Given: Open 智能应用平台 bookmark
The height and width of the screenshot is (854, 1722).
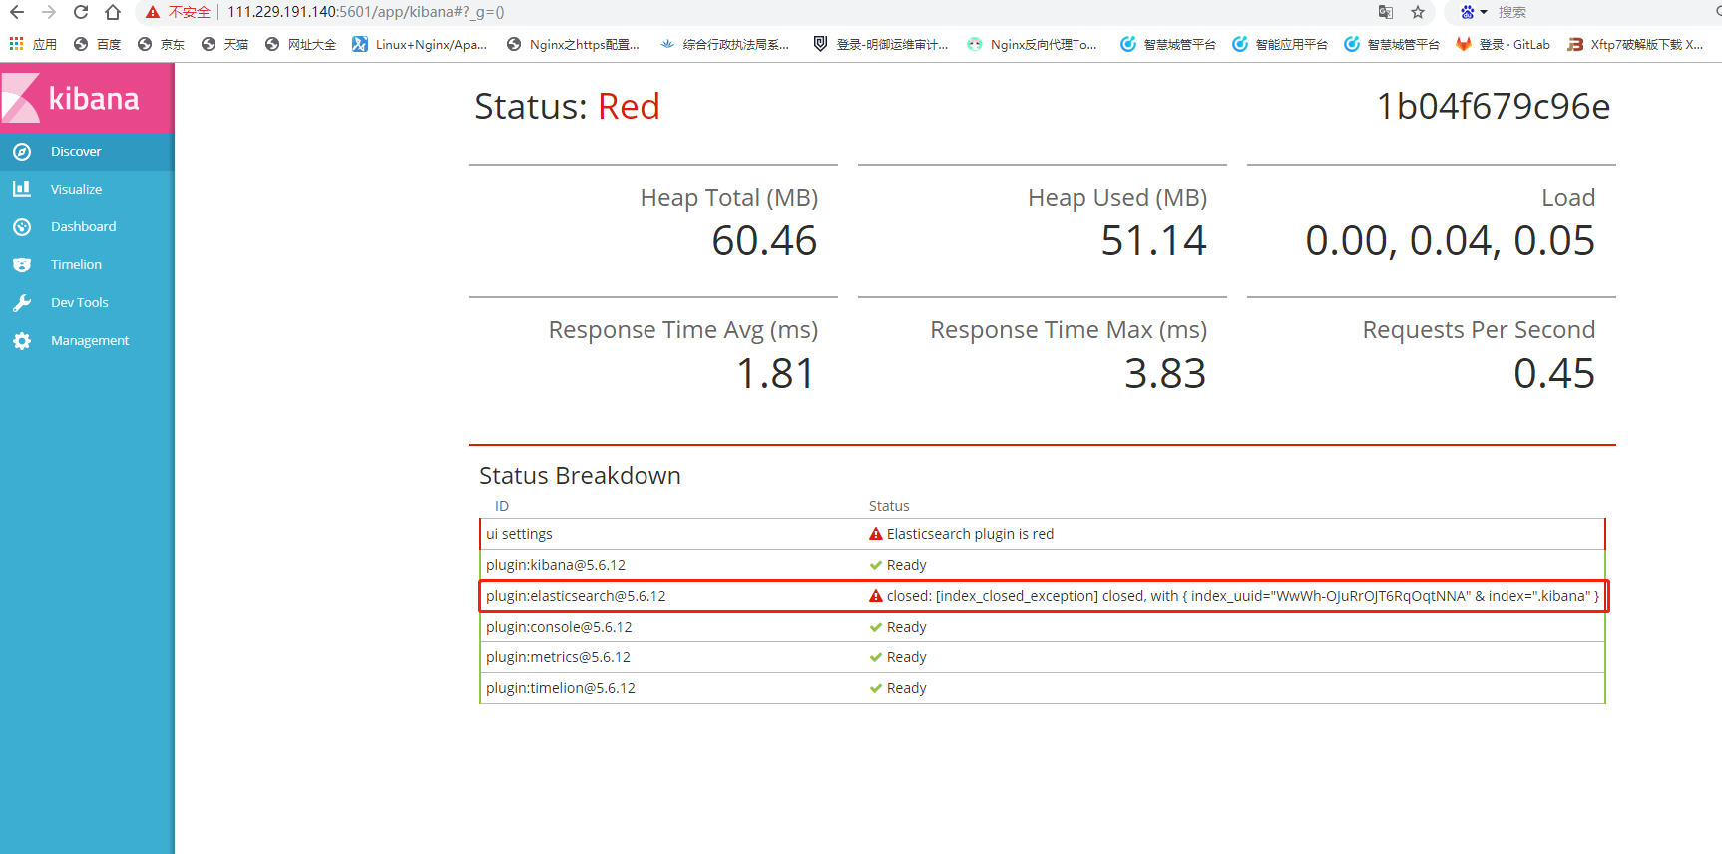Looking at the screenshot, I should [1280, 44].
